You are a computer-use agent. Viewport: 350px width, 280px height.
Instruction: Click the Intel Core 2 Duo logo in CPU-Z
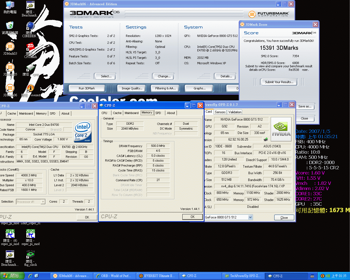(83, 132)
